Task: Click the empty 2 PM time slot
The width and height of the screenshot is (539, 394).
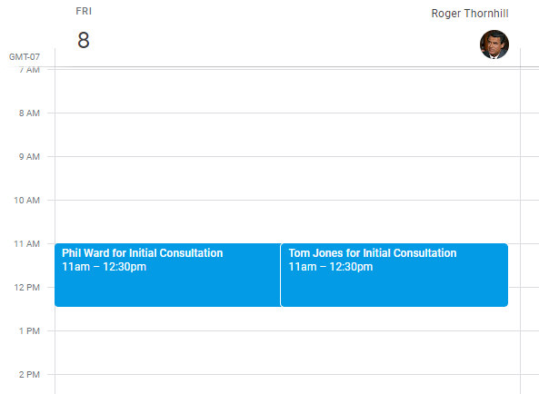Action: point(287,384)
